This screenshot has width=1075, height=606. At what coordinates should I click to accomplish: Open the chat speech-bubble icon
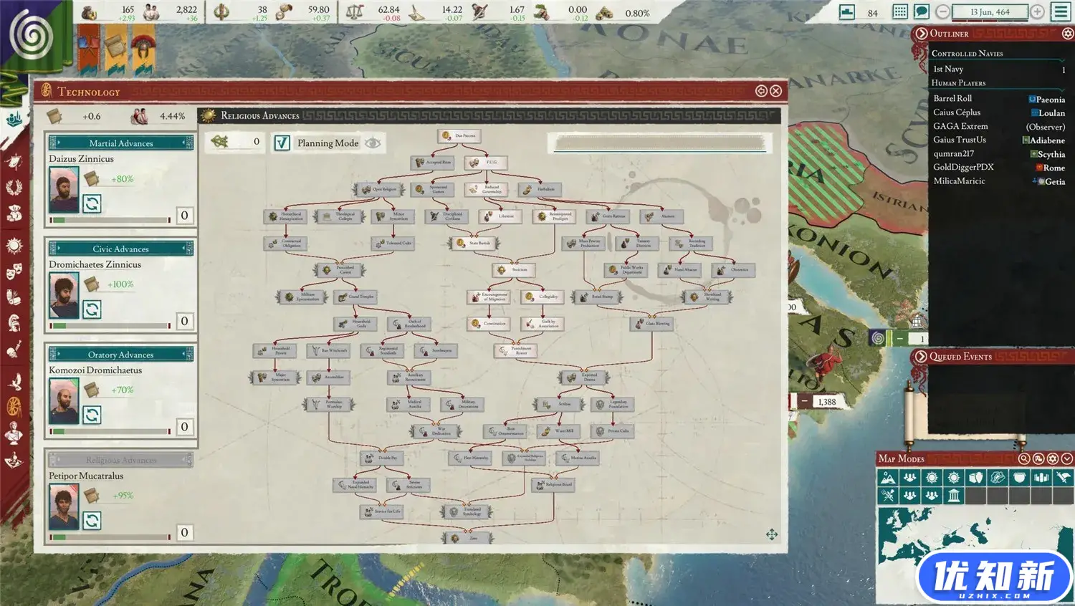point(922,11)
